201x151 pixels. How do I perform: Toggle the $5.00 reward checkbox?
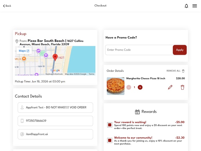point(110,125)
